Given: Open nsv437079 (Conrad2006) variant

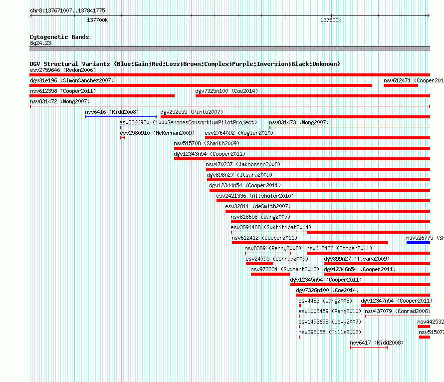Looking at the screenshot, I should [x=398, y=311].
